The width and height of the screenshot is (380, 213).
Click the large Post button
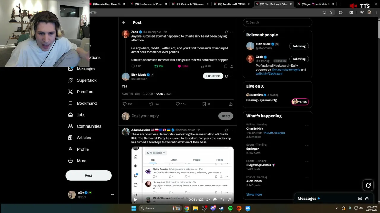click(88, 175)
